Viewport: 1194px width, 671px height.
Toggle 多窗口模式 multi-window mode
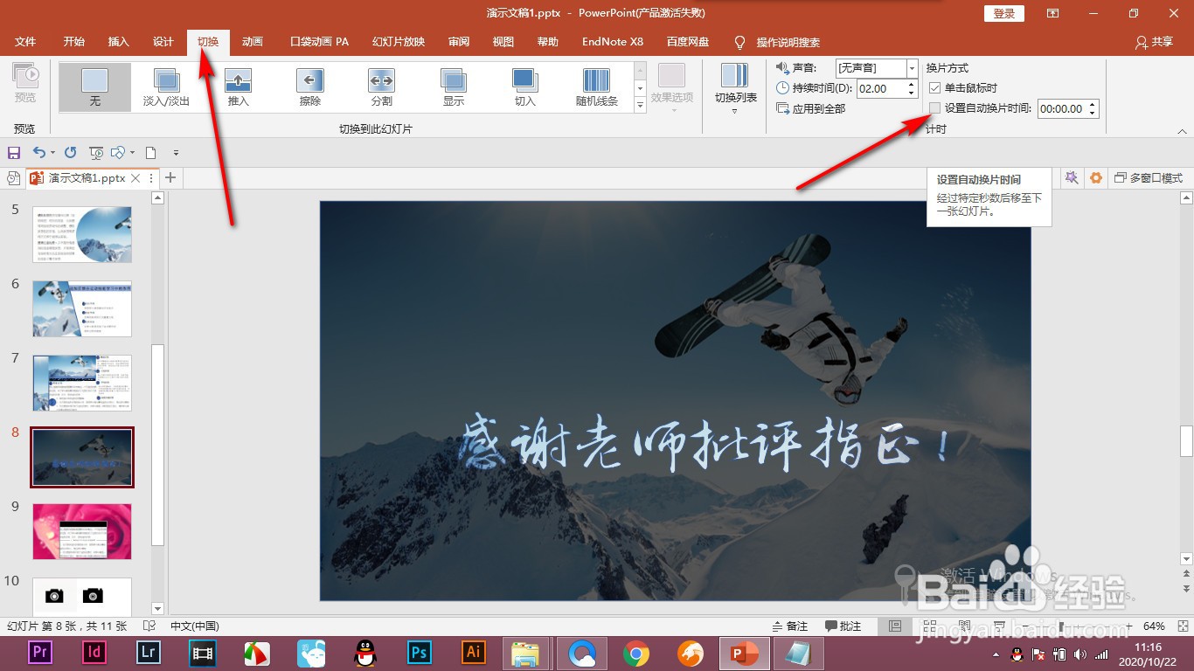coord(1148,178)
